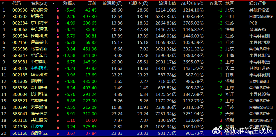The height and width of the screenshot is (137, 276).
Task: Click the K marker icon for 华虹宏力
Action: [x=58, y=56]
